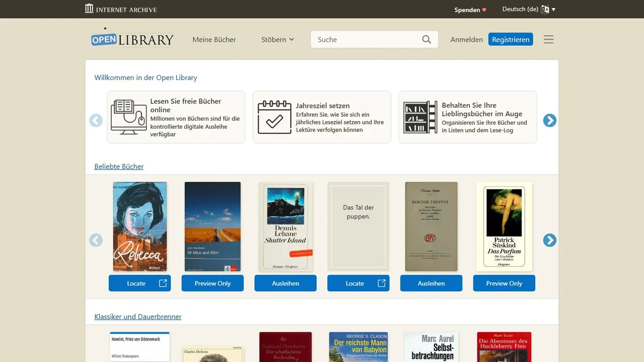
Task: Click the INTERNET ARCHIVE text in top bar
Action: point(126,10)
